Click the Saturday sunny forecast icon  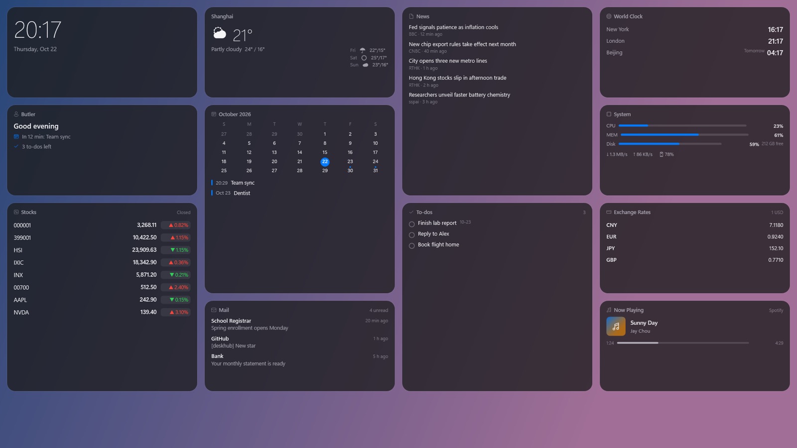pyautogui.click(x=364, y=58)
